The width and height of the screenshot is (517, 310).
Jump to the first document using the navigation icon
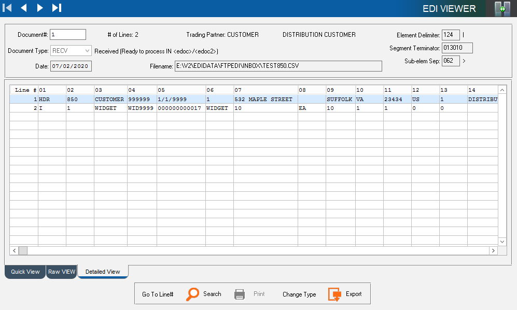8,8
